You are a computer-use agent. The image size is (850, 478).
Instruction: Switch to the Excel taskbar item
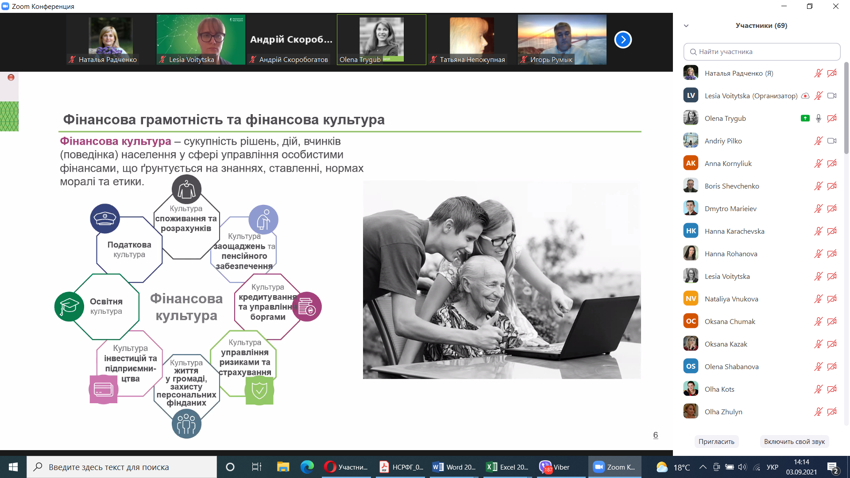pos(507,467)
